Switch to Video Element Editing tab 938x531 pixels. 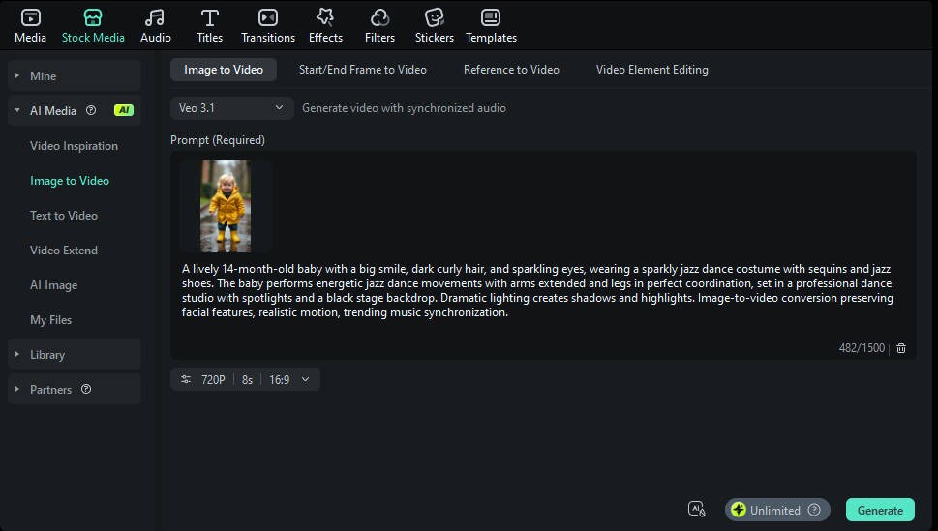[652, 70]
